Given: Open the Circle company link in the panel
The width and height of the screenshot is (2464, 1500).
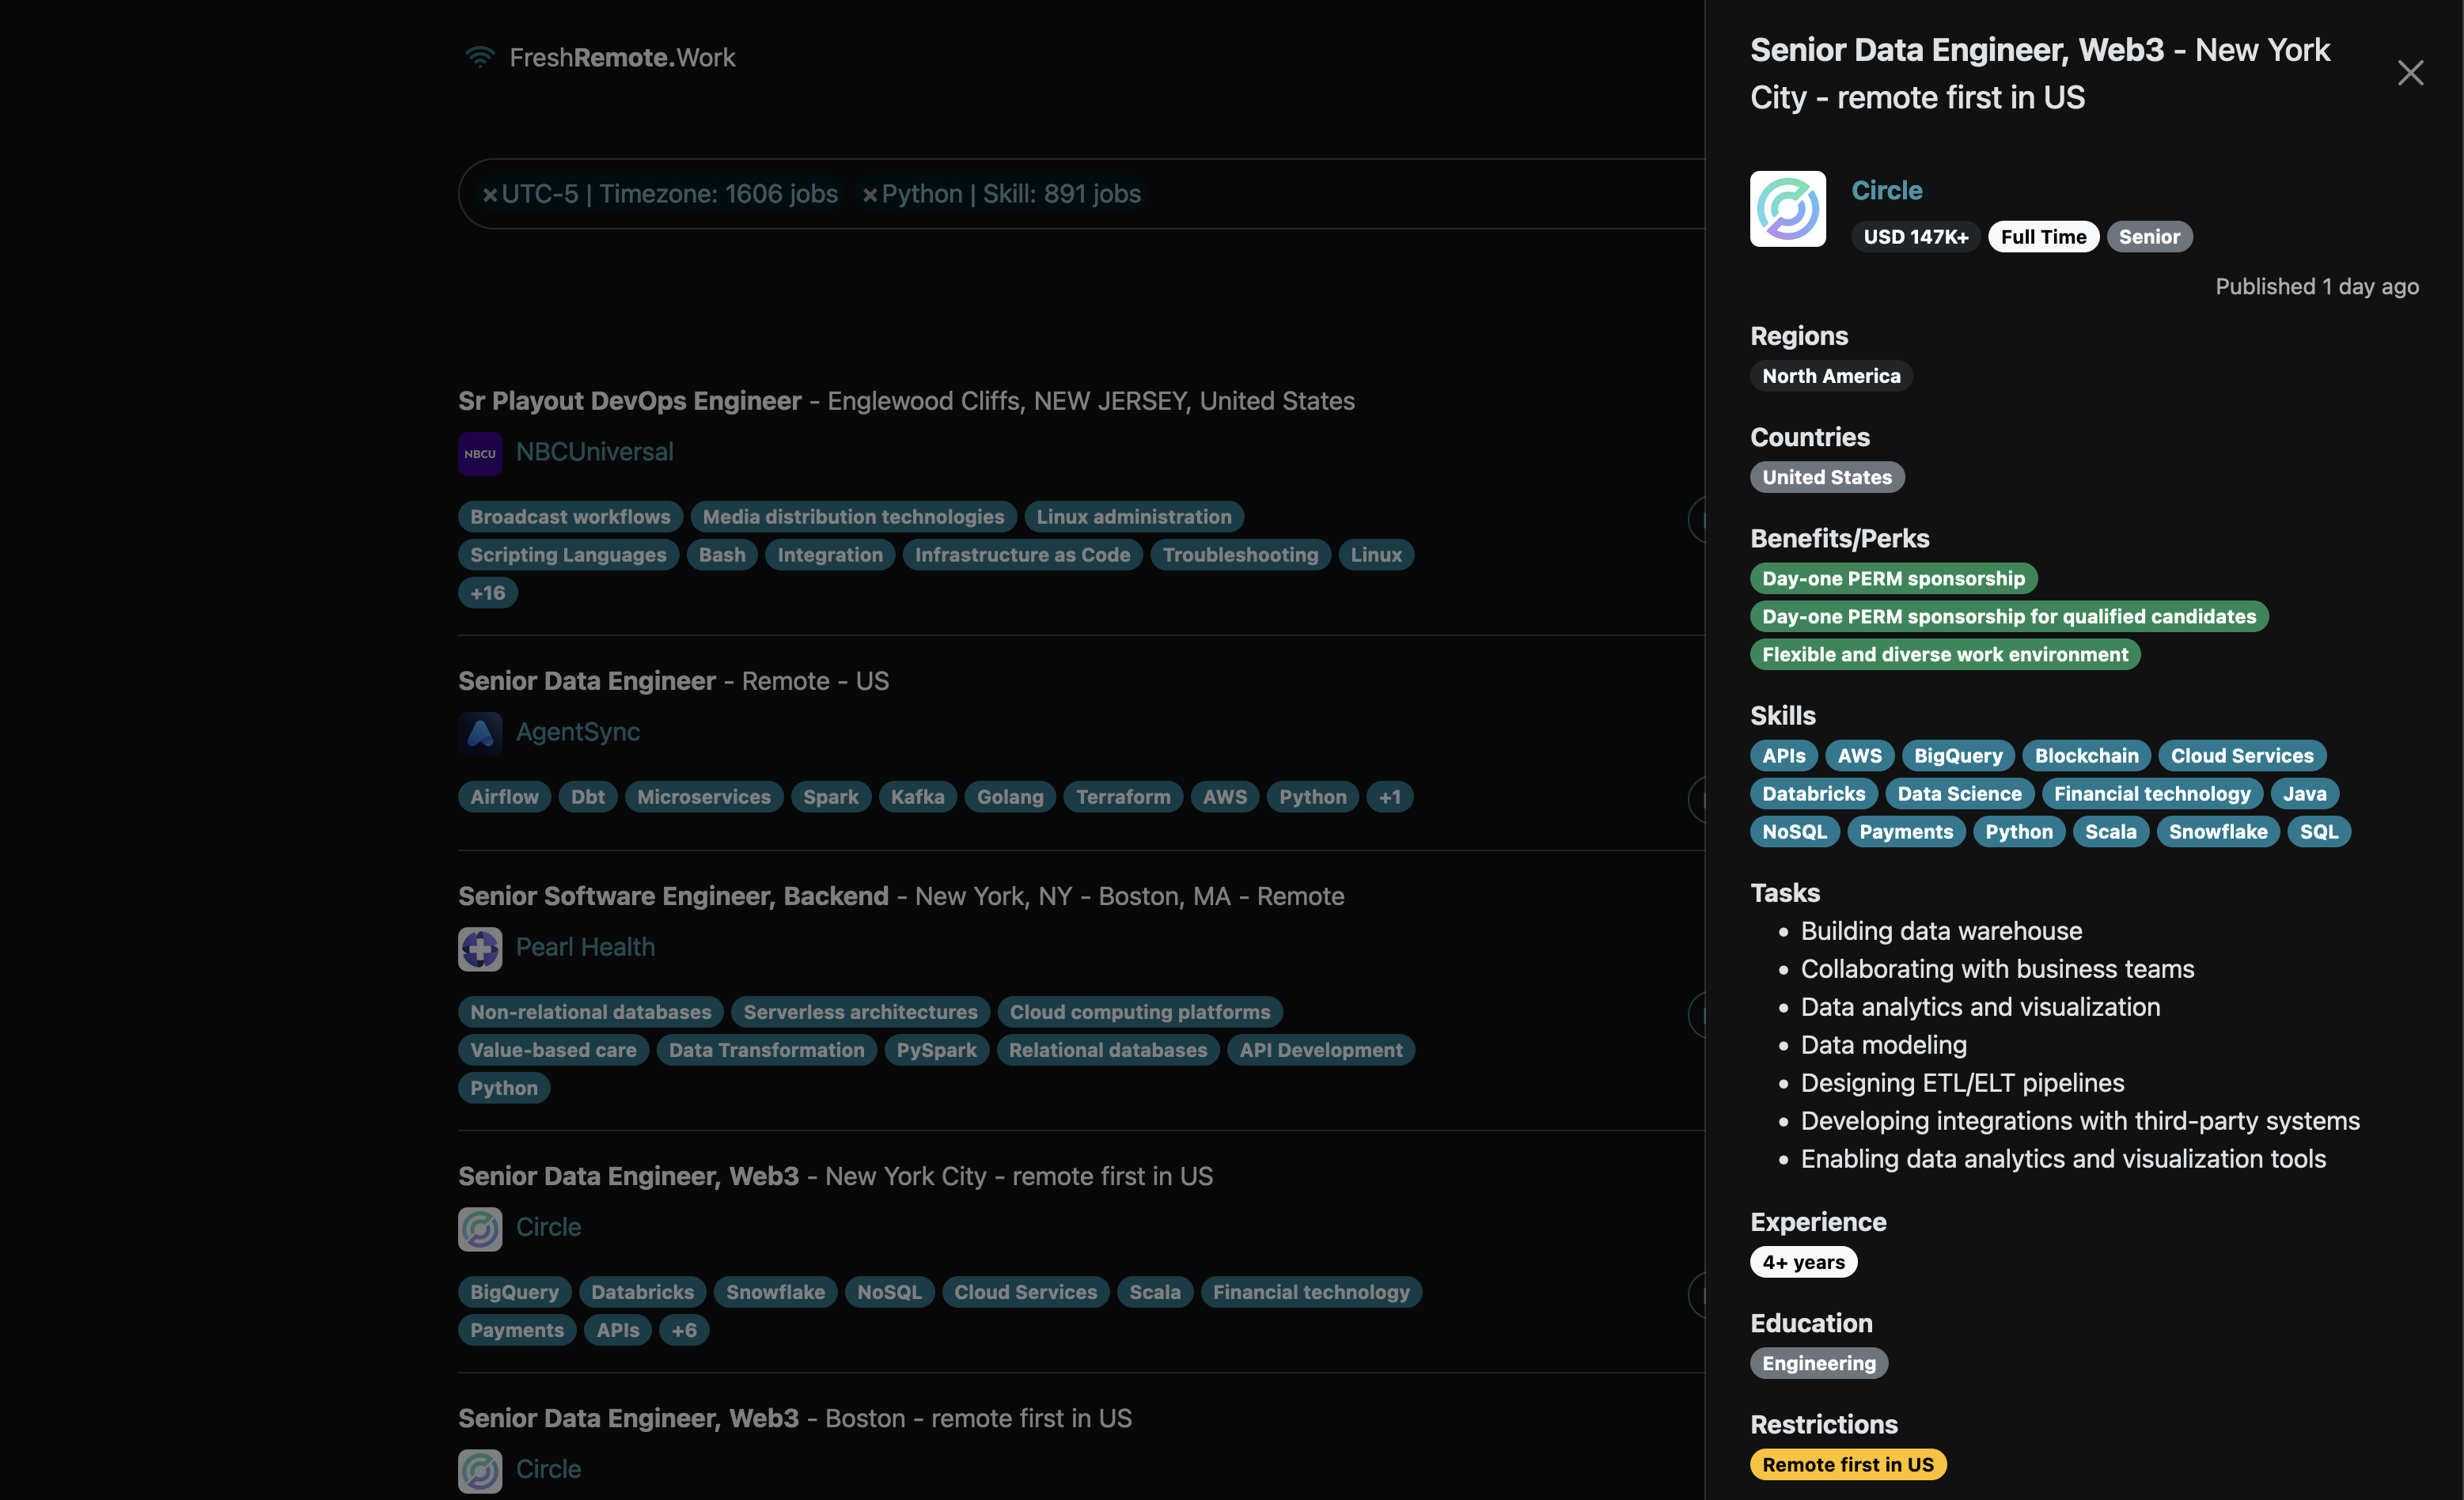Looking at the screenshot, I should 1886,189.
